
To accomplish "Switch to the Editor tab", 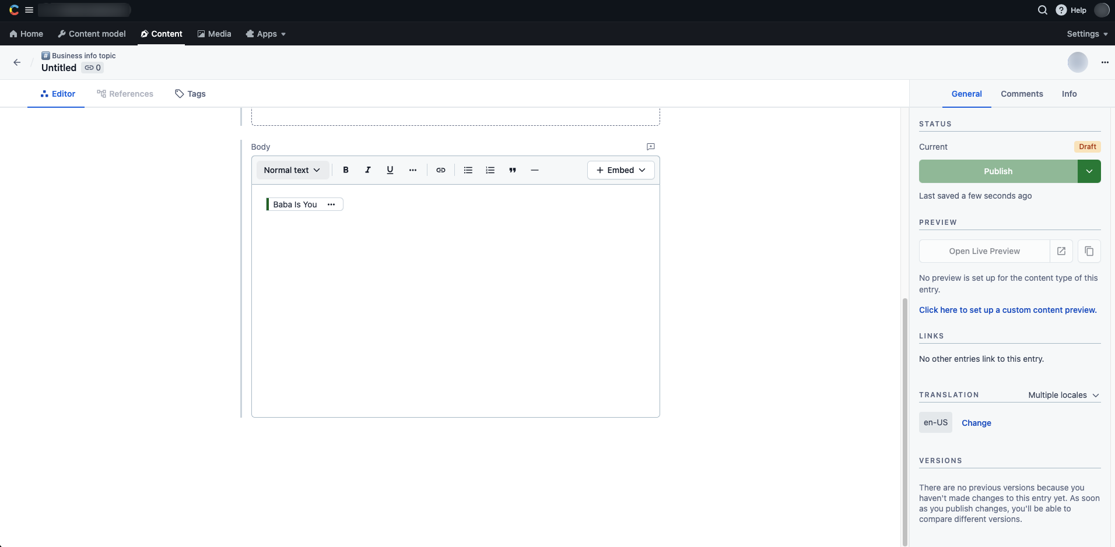I will click(57, 94).
